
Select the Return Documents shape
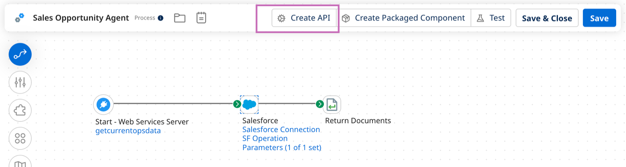(332, 104)
